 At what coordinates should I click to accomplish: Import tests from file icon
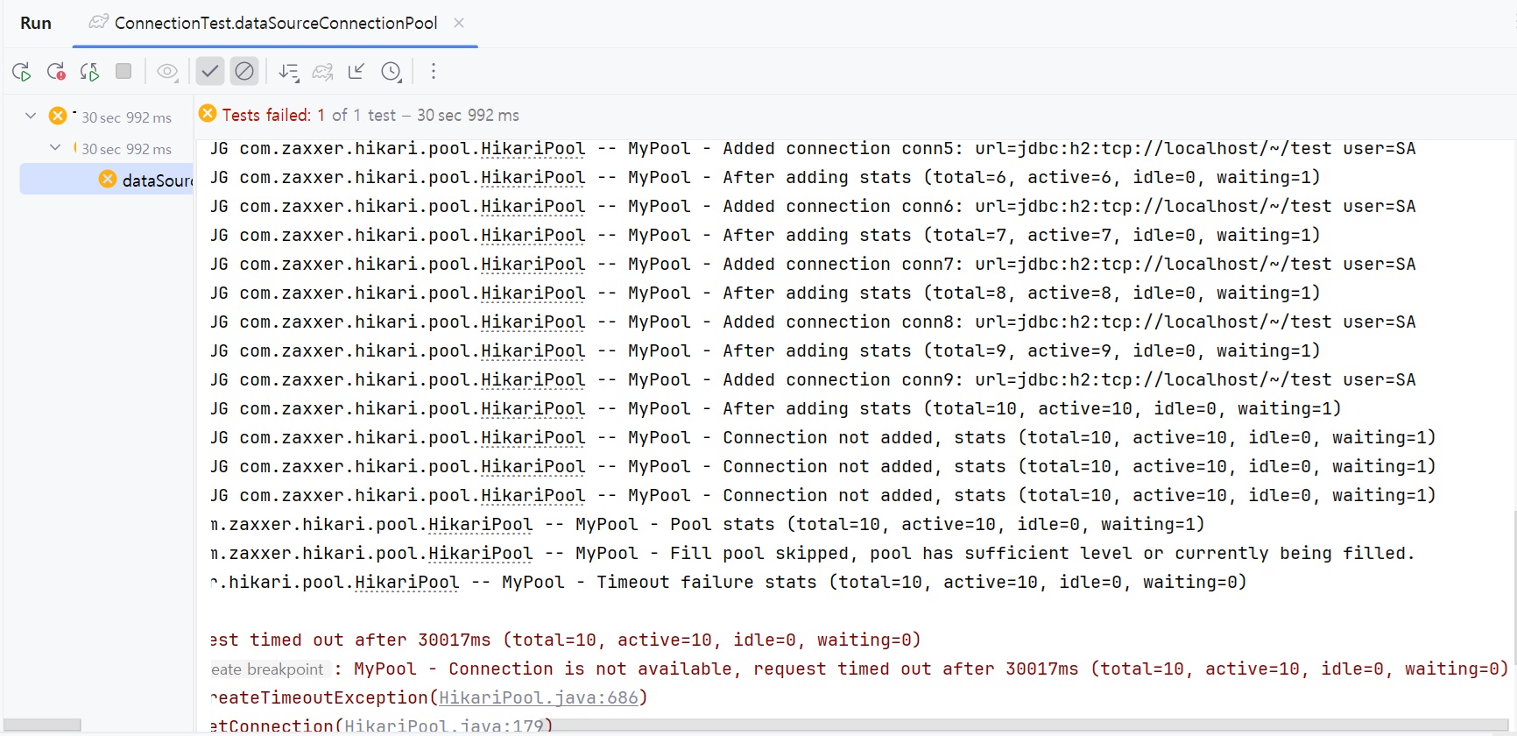tap(356, 72)
